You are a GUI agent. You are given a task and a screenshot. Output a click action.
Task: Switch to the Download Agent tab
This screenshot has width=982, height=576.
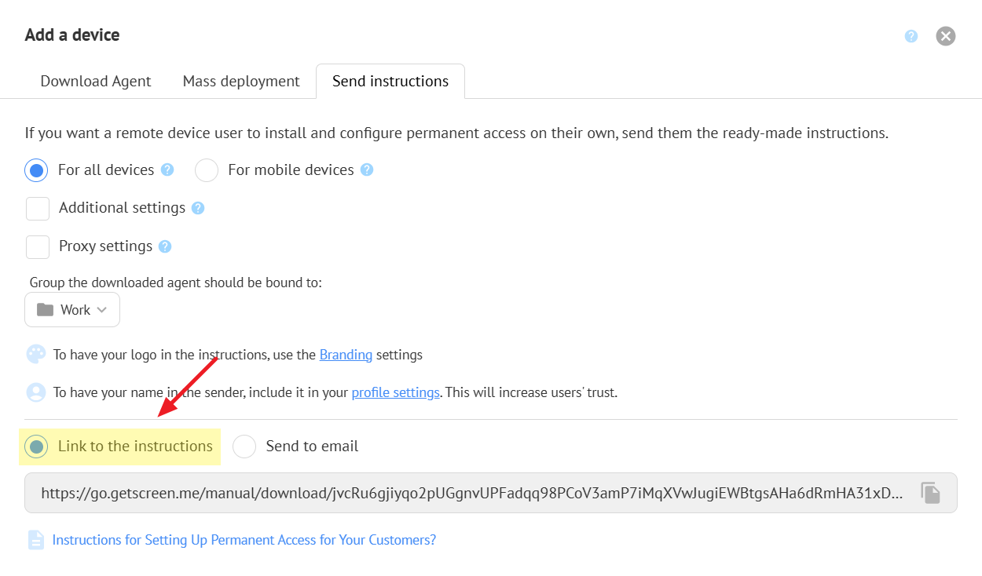click(96, 82)
